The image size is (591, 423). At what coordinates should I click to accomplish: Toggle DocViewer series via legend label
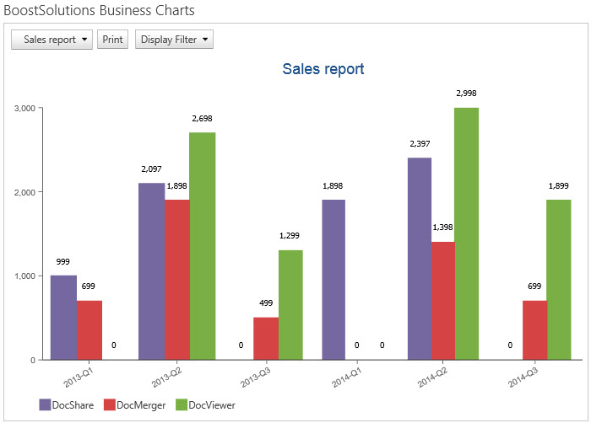tap(212, 405)
